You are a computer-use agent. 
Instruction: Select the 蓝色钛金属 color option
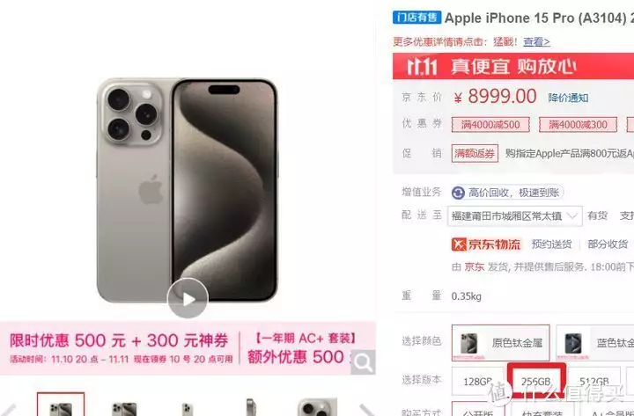point(595,342)
